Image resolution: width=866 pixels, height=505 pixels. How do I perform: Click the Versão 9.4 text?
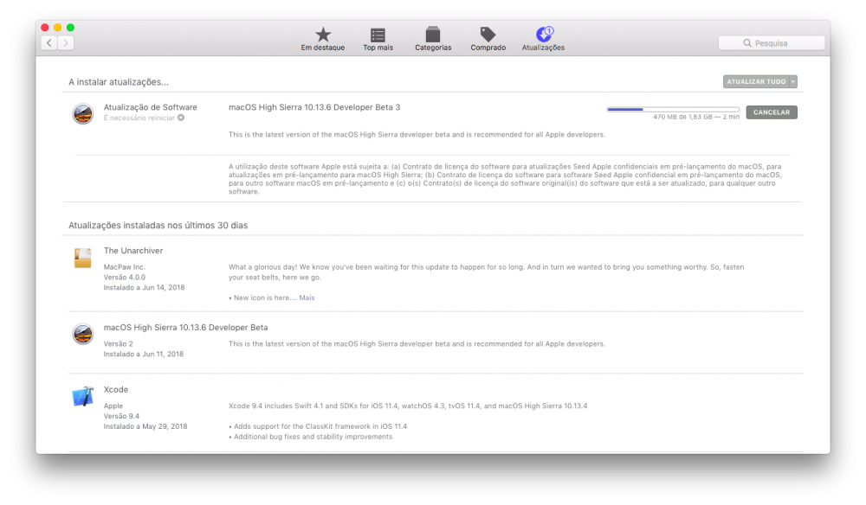(121, 416)
